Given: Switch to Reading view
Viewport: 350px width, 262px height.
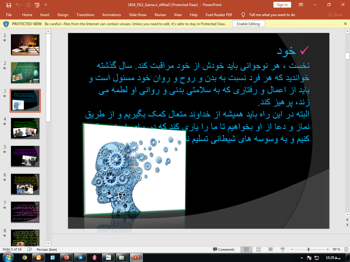Looking at the screenshot, I should coord(270,249).
